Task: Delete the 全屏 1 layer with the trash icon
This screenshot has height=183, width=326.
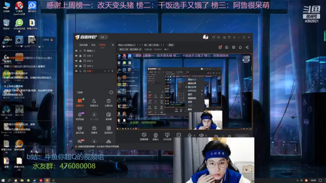Action: (112, 71)
